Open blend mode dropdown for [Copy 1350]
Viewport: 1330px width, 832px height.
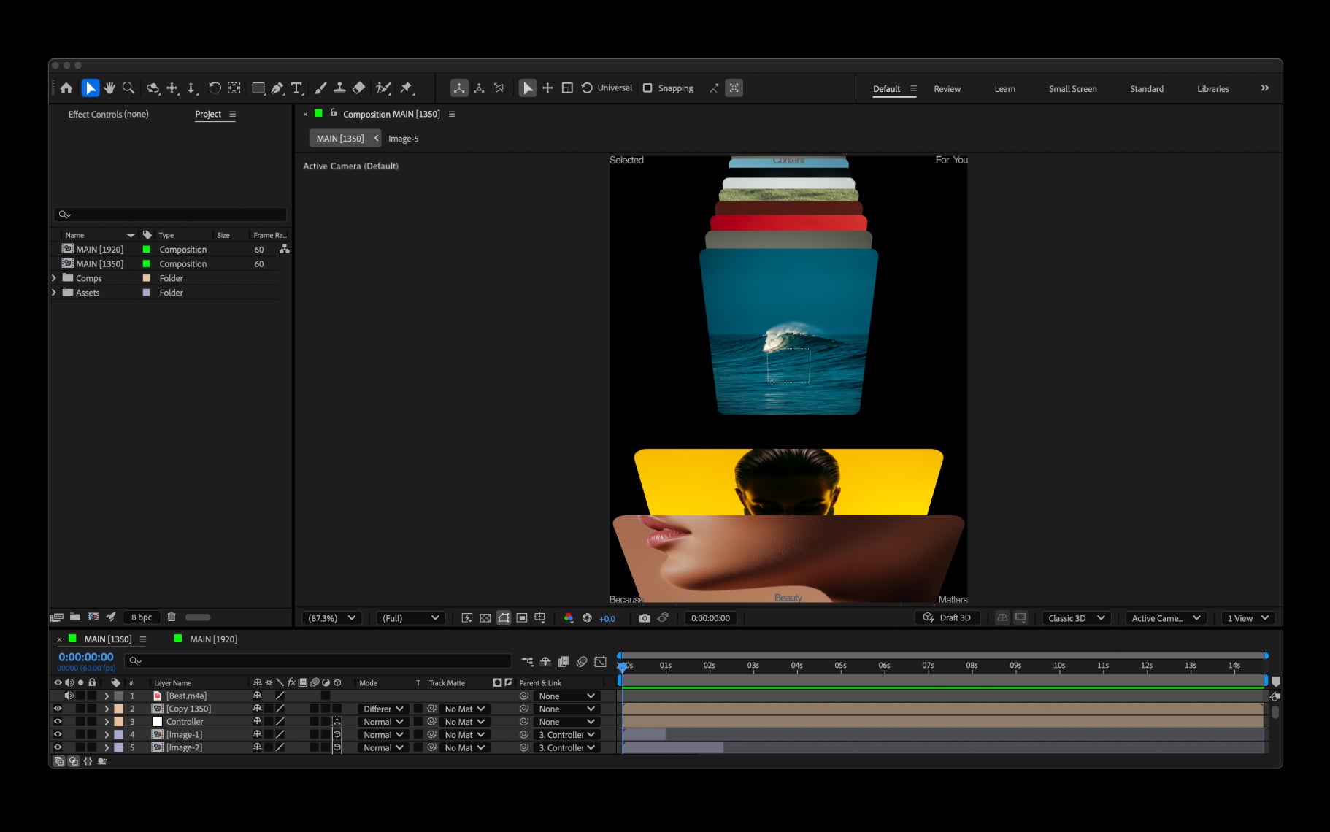point(383,709)
